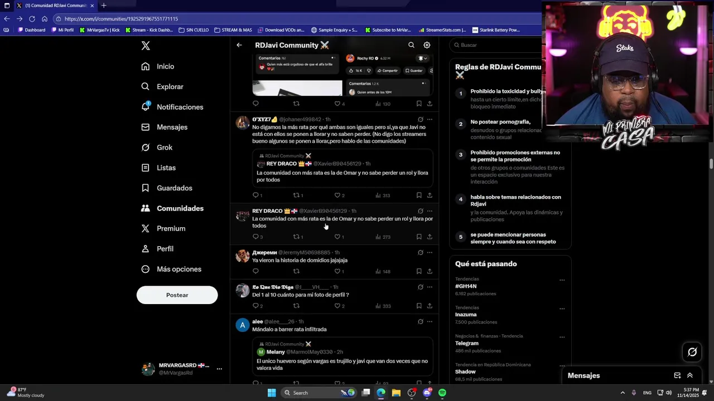Open Perfil in the sidebar
This screenshot has height=401, width=714.
[x=157, y=249]
